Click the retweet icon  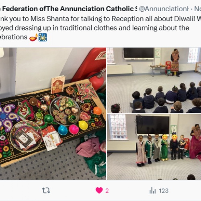point(46,191)
